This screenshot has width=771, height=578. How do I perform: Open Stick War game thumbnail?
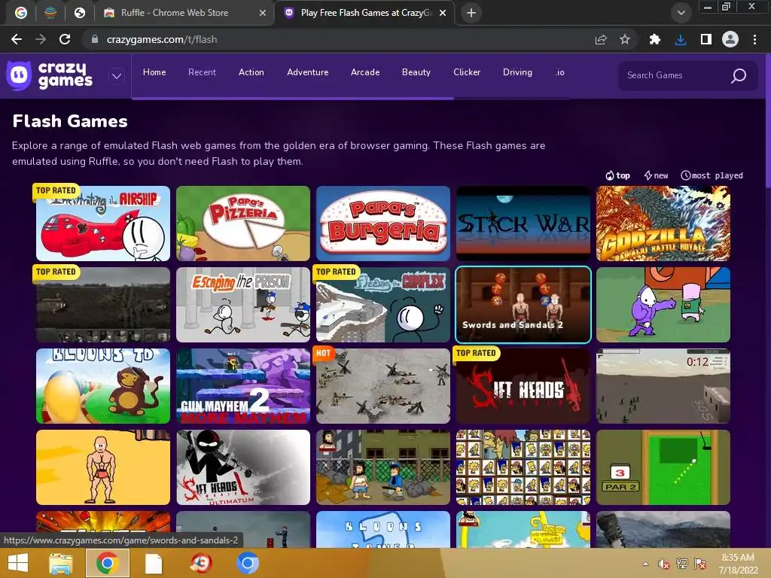523,223
